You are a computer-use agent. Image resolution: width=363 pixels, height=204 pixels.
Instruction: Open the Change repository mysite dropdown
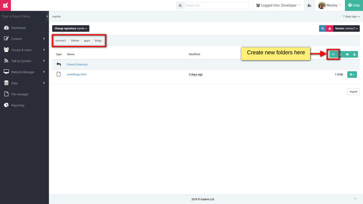(71, 28)
